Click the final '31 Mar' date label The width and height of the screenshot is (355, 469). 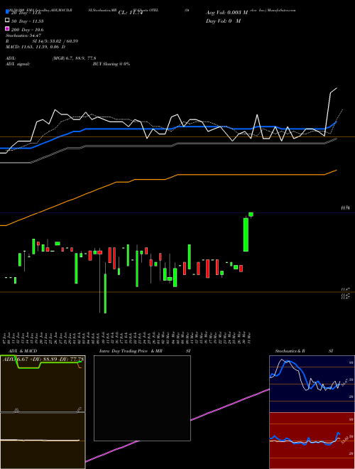click(x=249, y=338)
